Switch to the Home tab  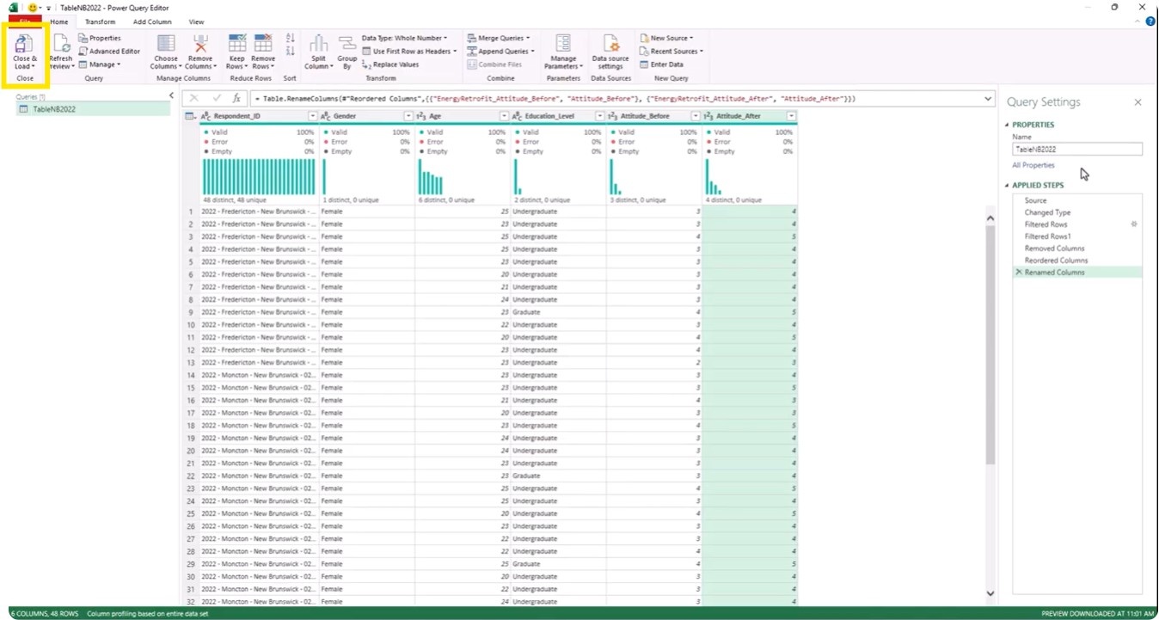click(x=58, y=21)
